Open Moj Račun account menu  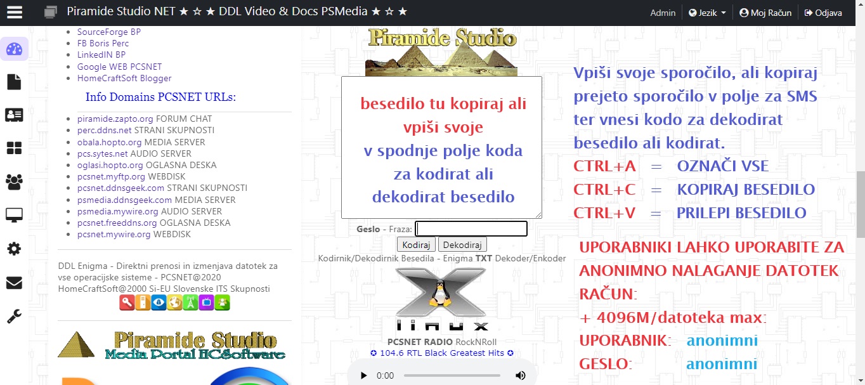click(765, 13)
